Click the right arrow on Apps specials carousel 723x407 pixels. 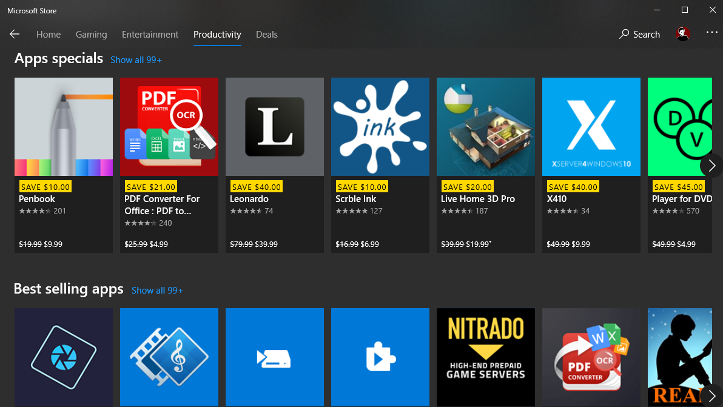[711, 166]
